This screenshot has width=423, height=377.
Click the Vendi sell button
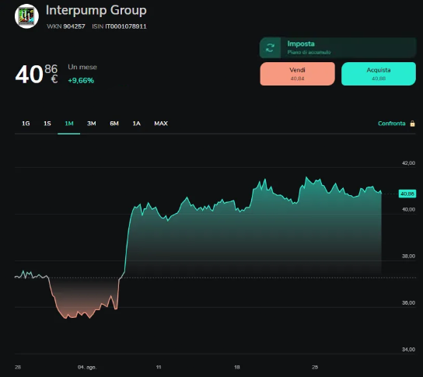[x=297, y=74]
